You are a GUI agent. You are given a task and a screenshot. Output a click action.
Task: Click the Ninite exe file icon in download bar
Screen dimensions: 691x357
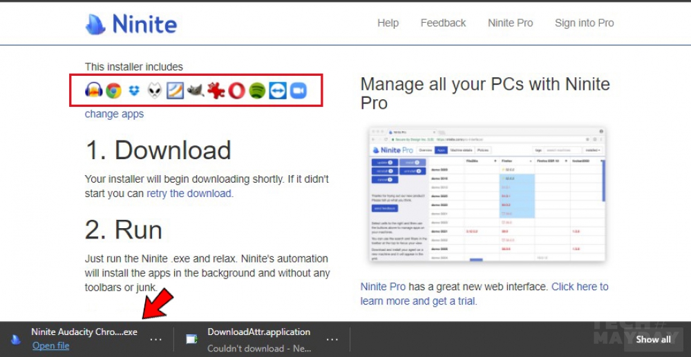[16, 338]
